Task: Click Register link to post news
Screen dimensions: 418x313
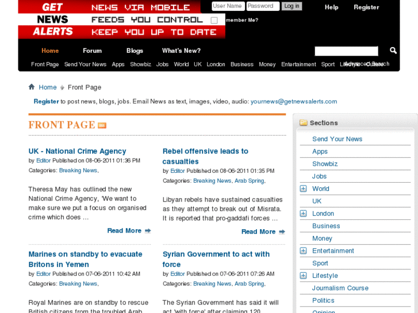Action: tap(46, 102)
